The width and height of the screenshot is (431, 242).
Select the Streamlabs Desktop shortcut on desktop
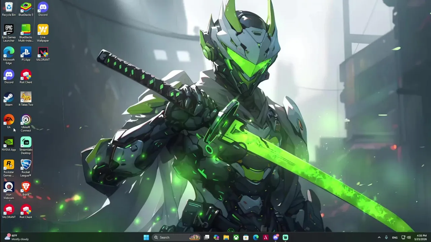click(x=26, y=146)
